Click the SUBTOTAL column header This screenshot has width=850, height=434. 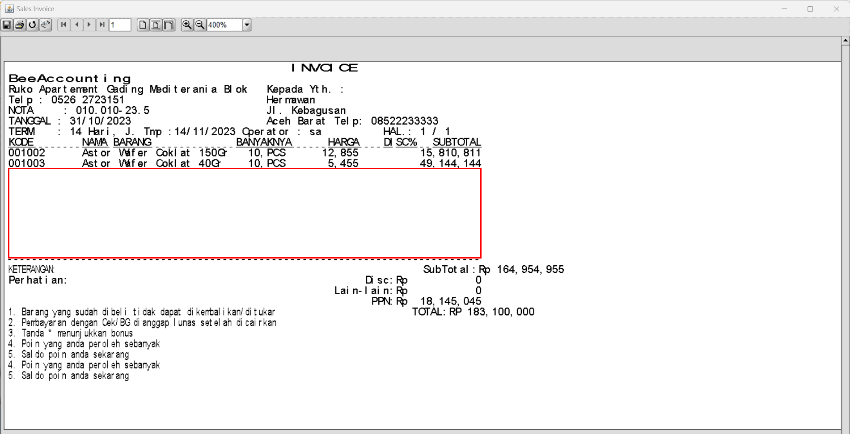click(x=457, y=142)
